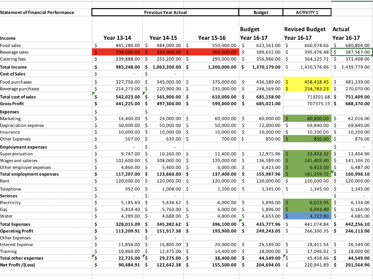This screenshot has height=280, width=373.
Task: Select the yellow Food purchases revised budget cell
Action: click(x=306, y=82)
